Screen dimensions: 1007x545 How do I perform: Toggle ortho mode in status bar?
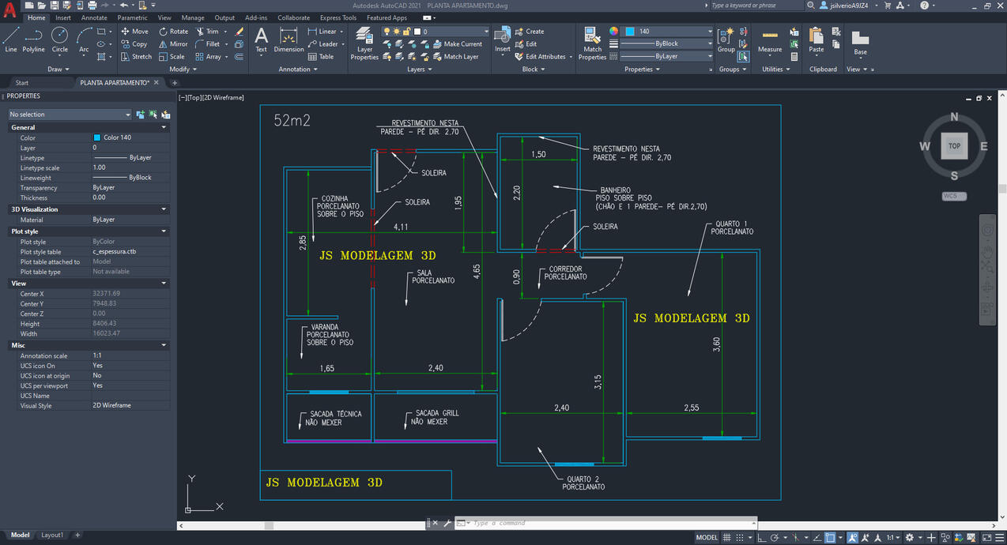pos(761,537)
